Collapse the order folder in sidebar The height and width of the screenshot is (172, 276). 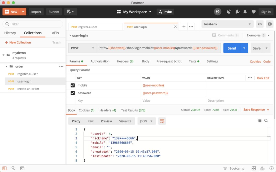[x=7, y=66]
